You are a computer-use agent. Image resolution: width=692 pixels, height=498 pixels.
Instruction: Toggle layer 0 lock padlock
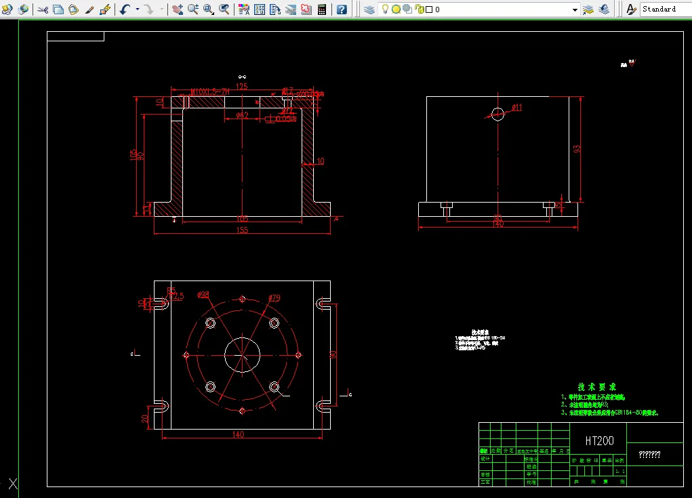pyautogui.click(x=420, y=9)
